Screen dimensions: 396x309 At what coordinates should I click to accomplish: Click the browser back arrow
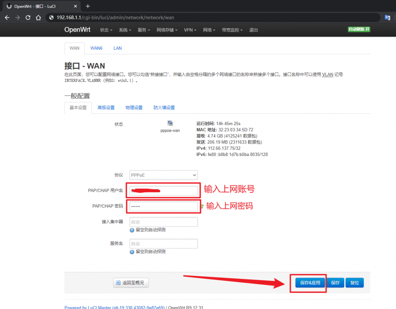click(7, 17)
